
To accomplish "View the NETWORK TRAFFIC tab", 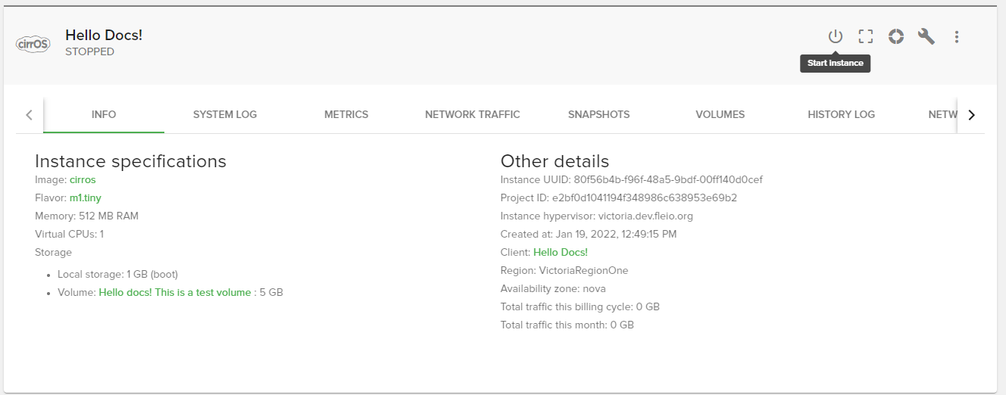I will click(x=473, y=115).
